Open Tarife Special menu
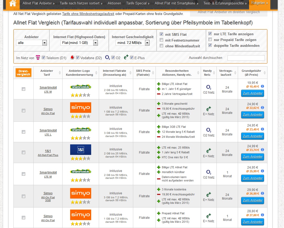This screenshot has height=228, width=284. point(138,3)
